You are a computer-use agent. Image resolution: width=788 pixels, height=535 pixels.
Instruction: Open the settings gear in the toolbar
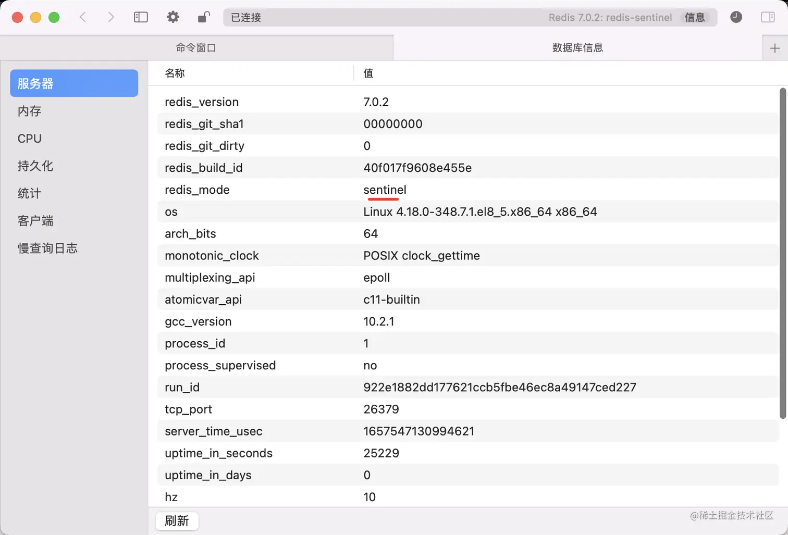coord(173,17)
